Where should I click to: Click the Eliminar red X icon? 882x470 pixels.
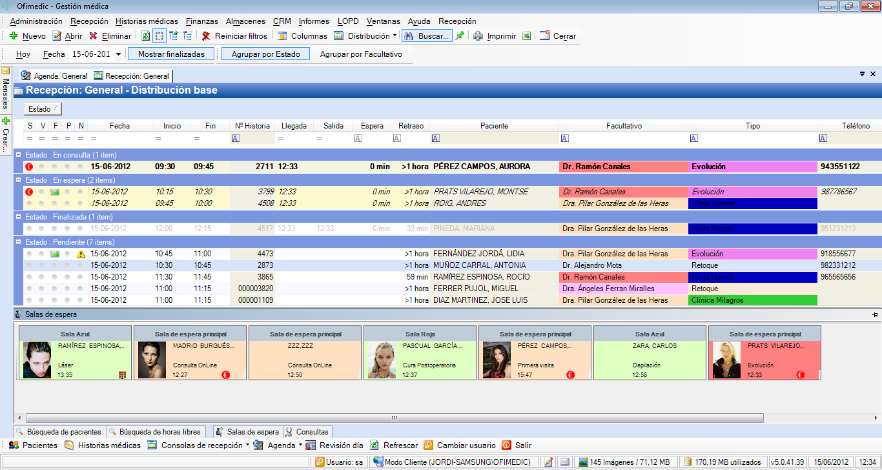tap(94, 36)
